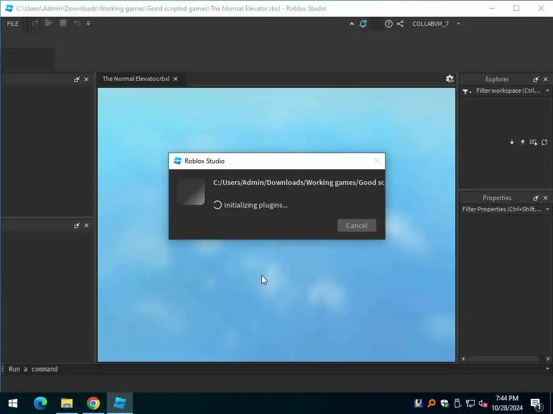This screenshot has width=553, height=414.
Task: Click the Share icon
Action: pos(400,24)
